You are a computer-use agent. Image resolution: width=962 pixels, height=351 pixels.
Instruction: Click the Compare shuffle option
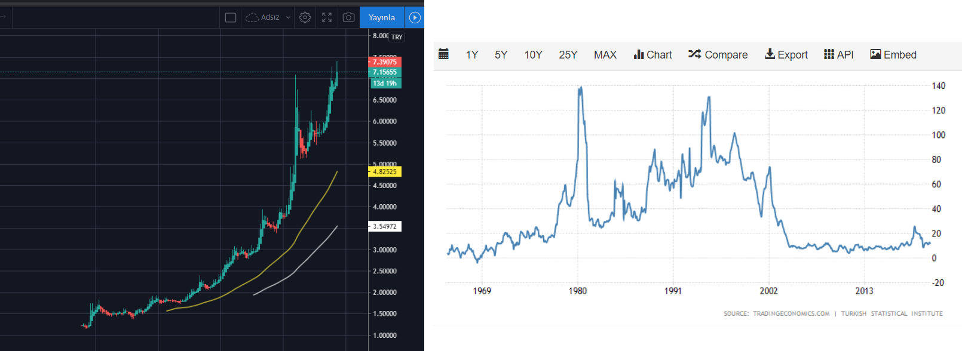tap(718, 55)
